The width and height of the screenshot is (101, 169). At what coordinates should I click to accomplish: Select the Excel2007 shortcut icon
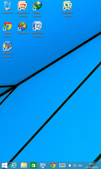67,9
